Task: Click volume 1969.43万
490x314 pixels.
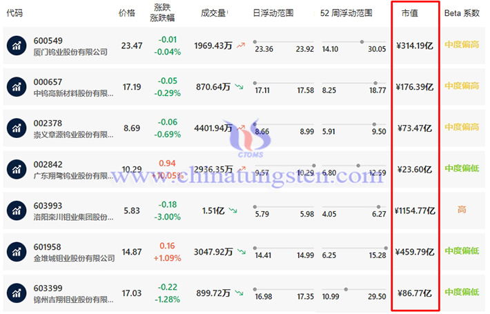Action: [x=213, y=46]
